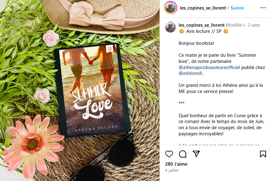Follow the account via Suivre
The width and height of the screenshot is (271, 181).
(x=237, y=8)
